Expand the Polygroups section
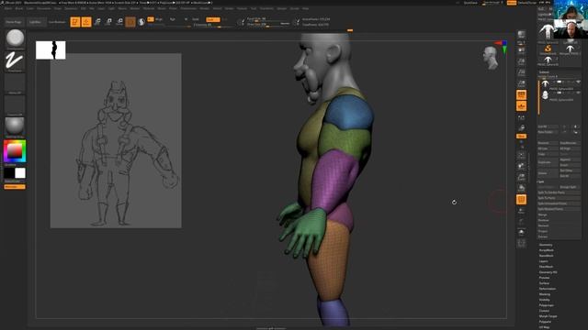 (546, 305)
